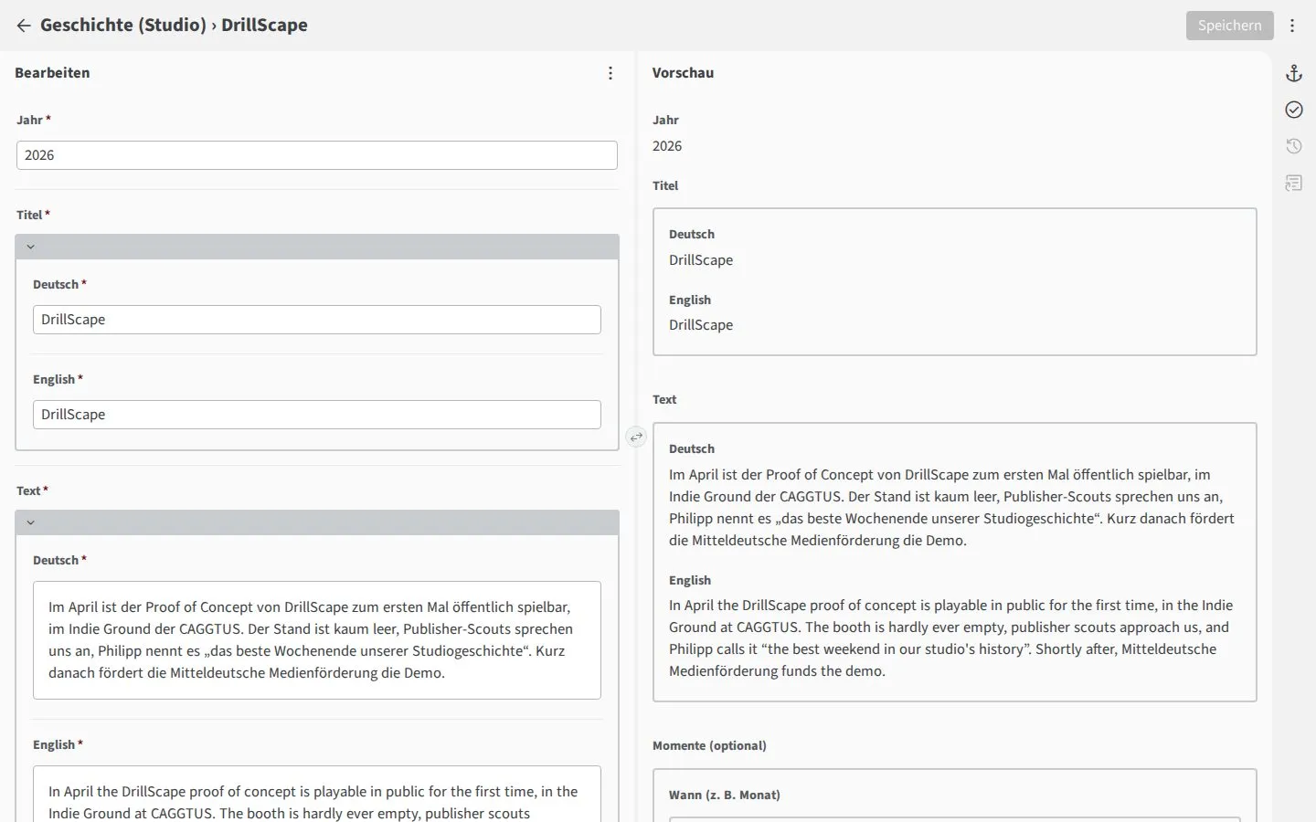This screenshot has width=1316, height=822.
Task: Click the Deutsch DrillScape title in the preview
Action: pos(701,260)
